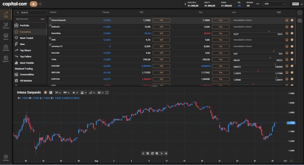Select the Most Traded watchlist

tap(26, 38)
